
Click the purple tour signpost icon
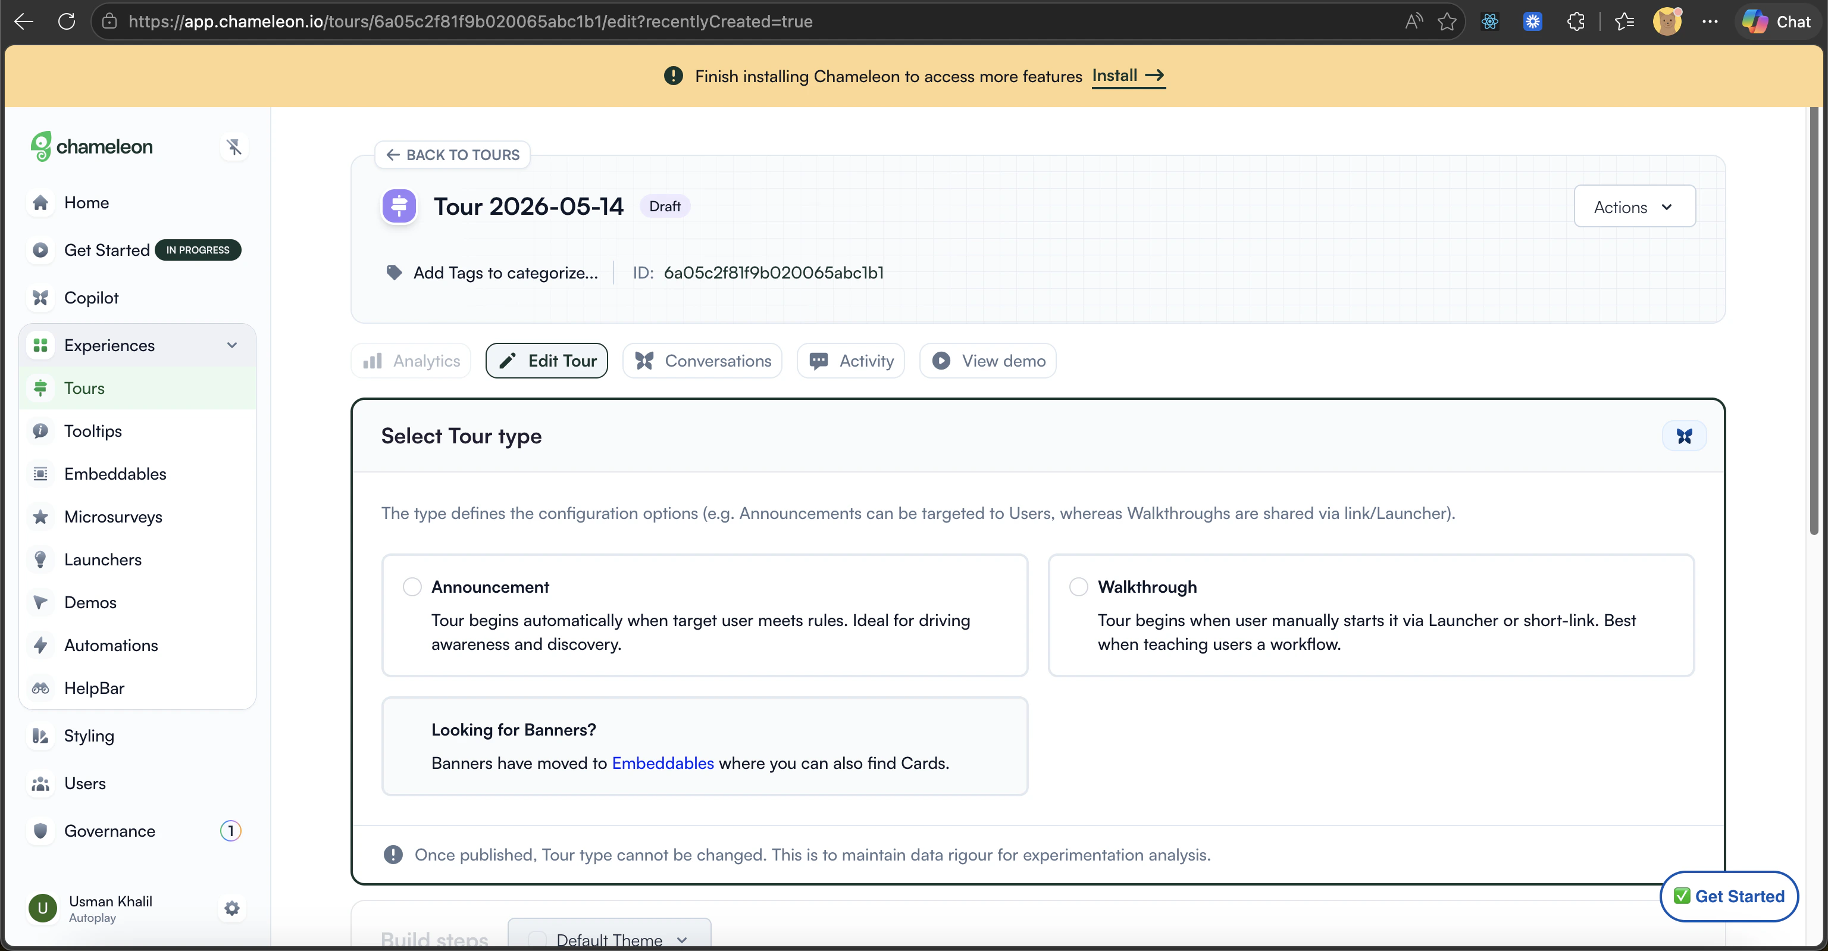(399, 206)
